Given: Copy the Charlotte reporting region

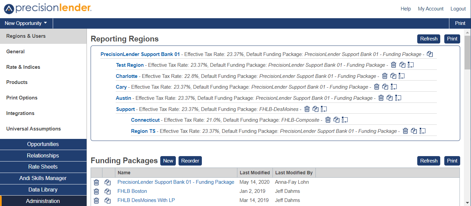Looking at the screenshot, I should coord(393,76).
